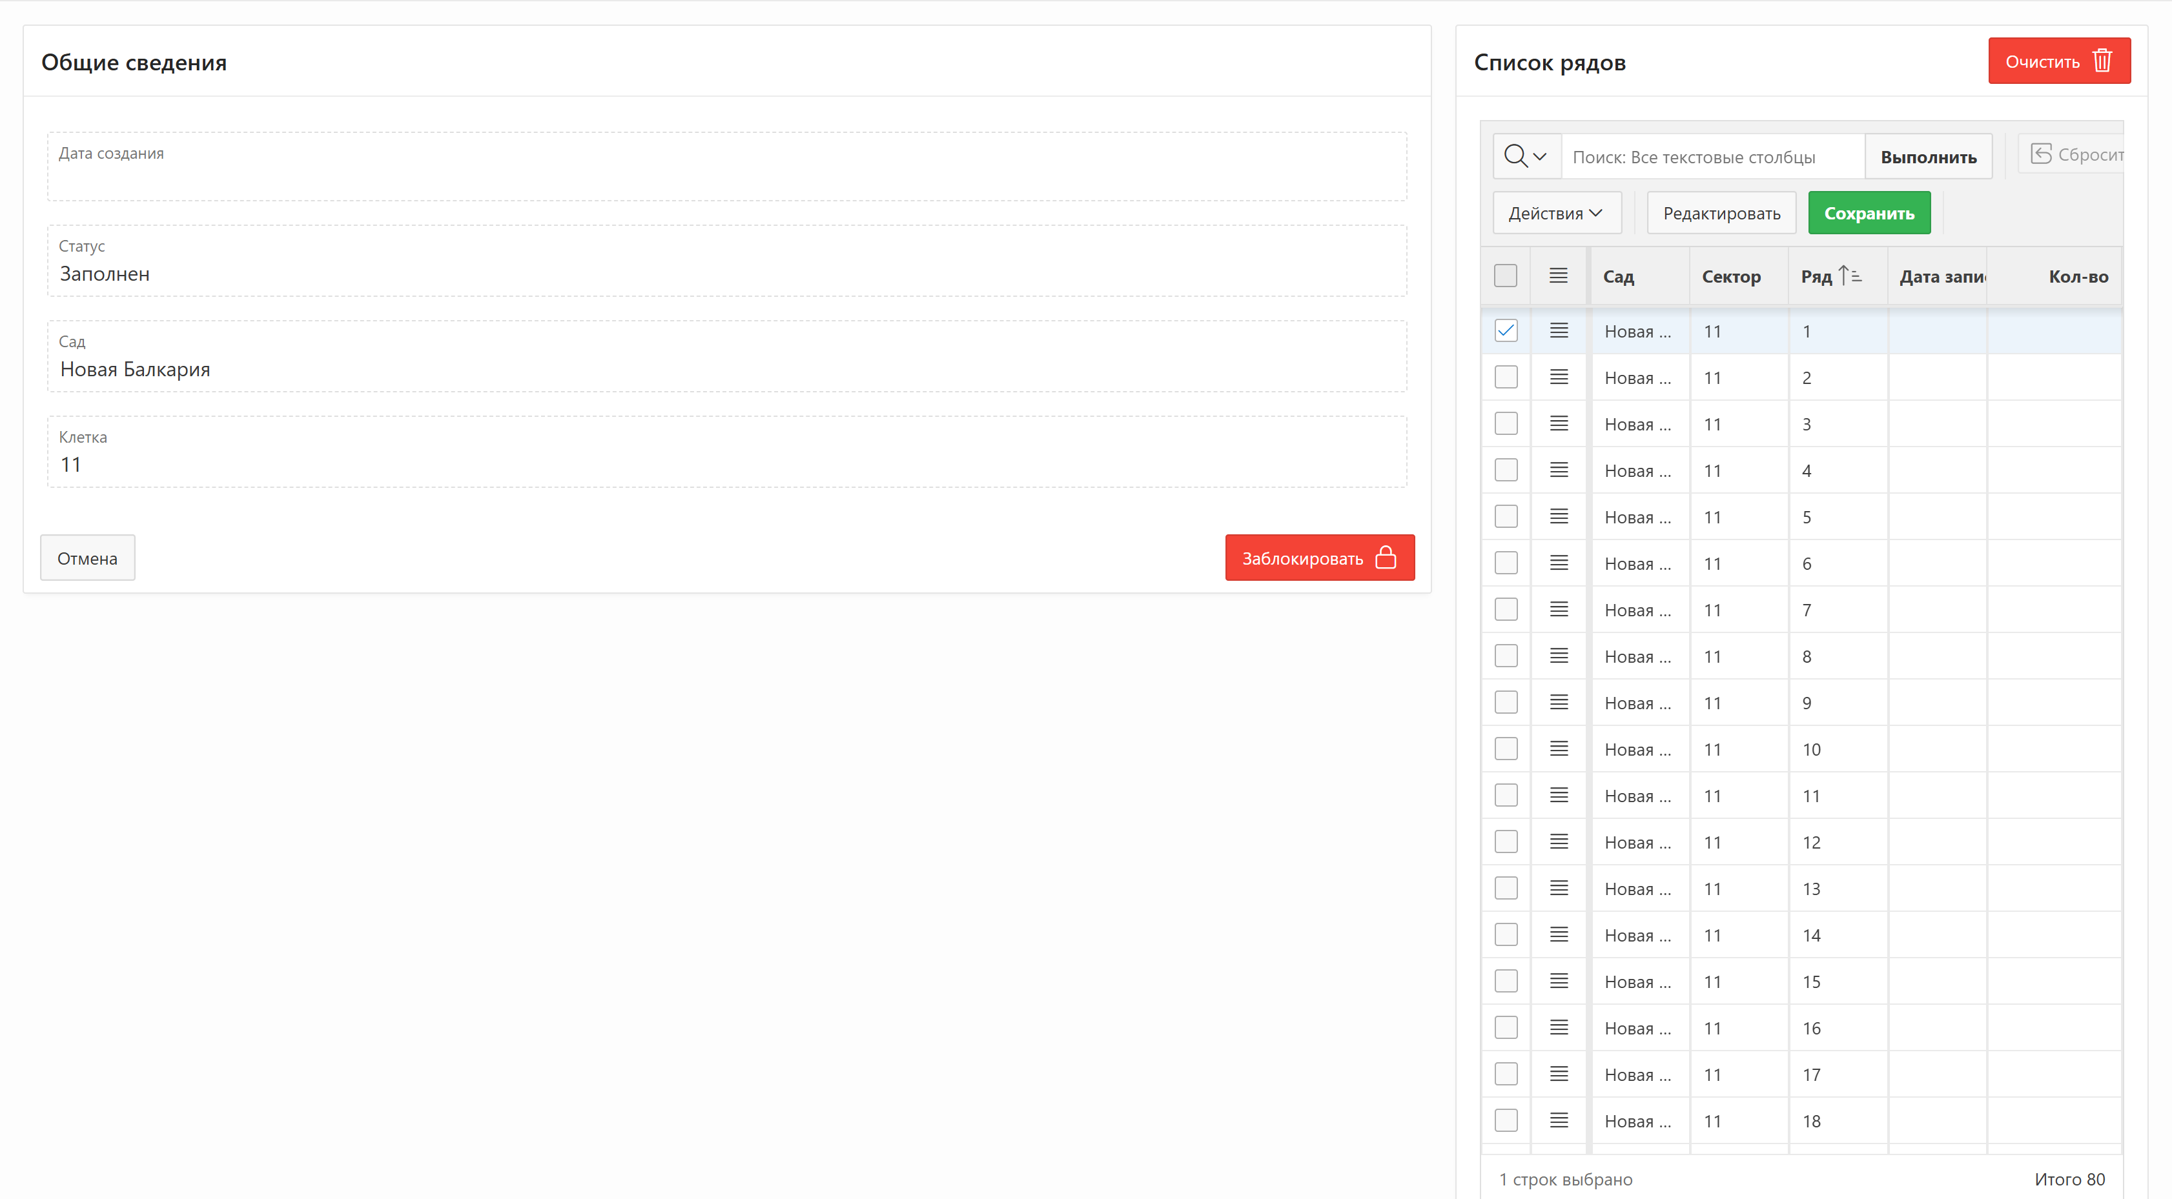Click the trash icon on Очистить button

point(2102,61)
